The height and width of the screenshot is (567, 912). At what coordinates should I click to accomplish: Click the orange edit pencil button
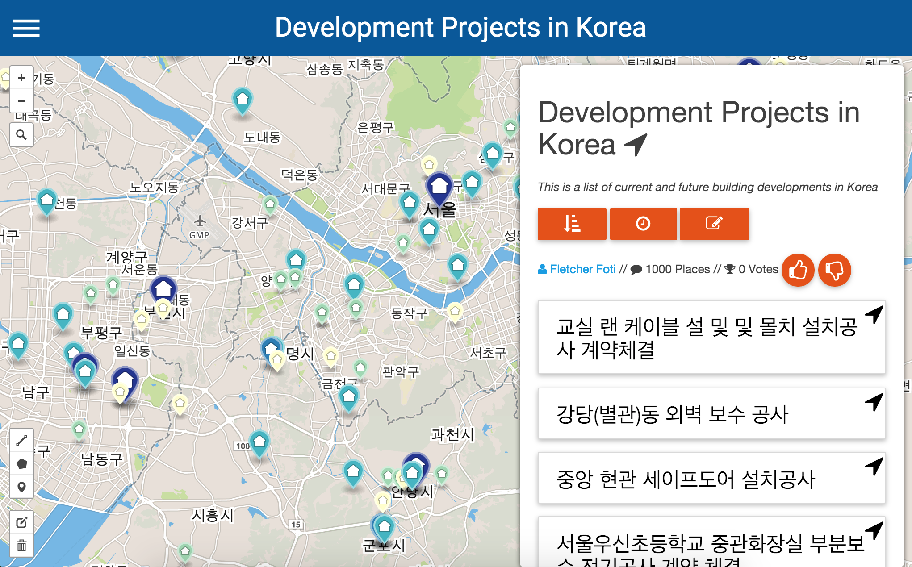[714, 224]
